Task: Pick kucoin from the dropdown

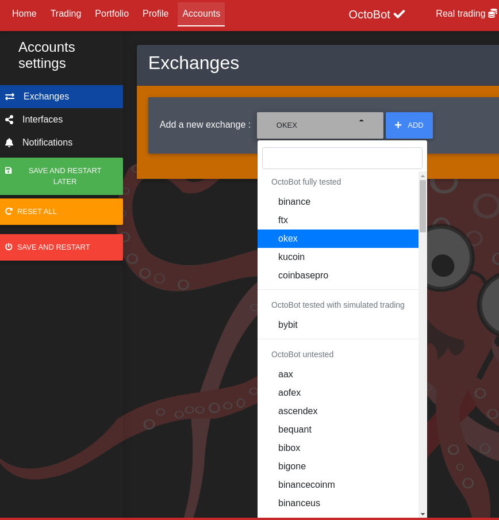Action: [x=338, y=257]
